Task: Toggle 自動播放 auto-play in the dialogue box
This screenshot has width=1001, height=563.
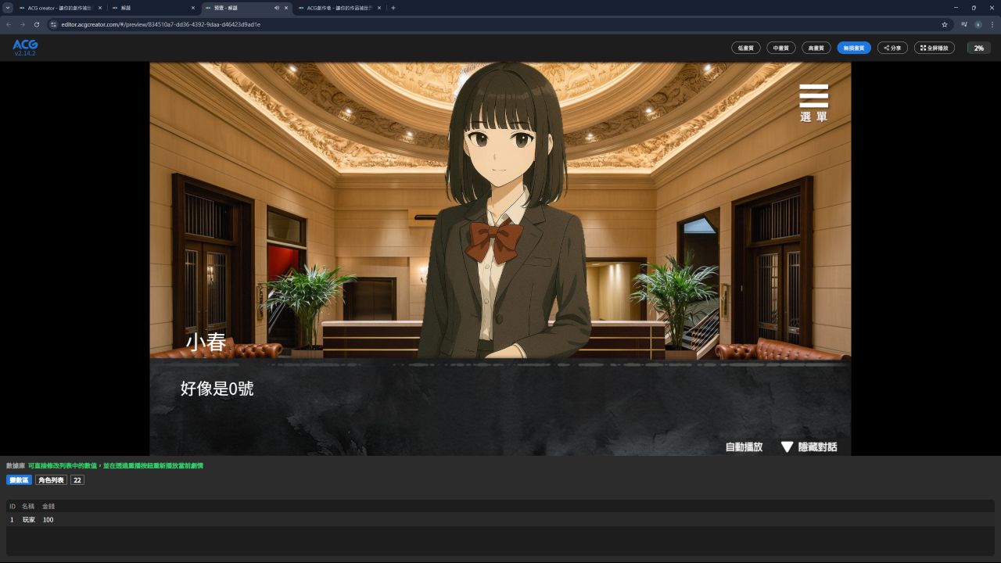Action: (744, 447)
